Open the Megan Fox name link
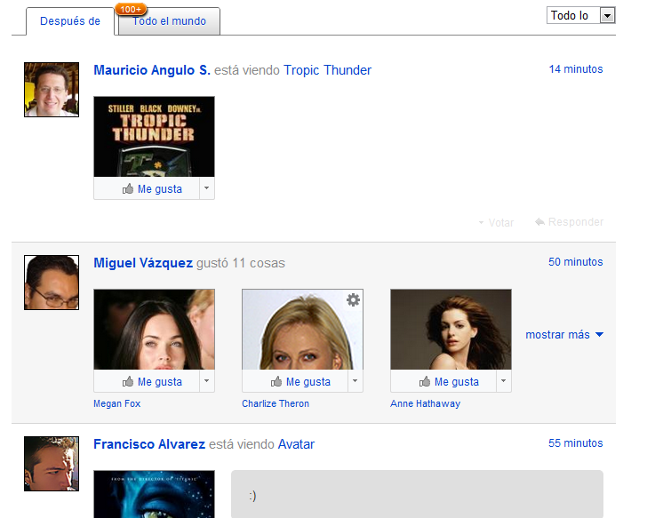Image resolution: width=647 pixels, height=518 pixels. 116,403
